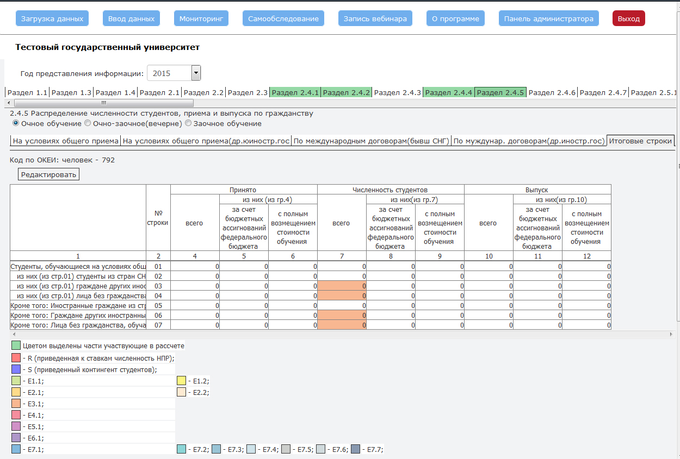The image size is (680, 459).
Task: Click row label "из них (из стр.01) граждане других инос"
Action: pos(78,286)
